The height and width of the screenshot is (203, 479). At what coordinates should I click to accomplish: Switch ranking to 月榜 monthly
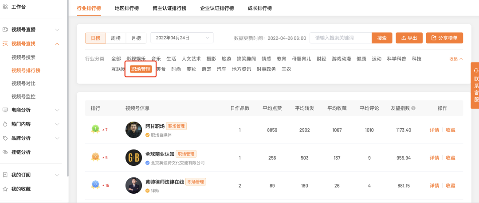(136, 38)
